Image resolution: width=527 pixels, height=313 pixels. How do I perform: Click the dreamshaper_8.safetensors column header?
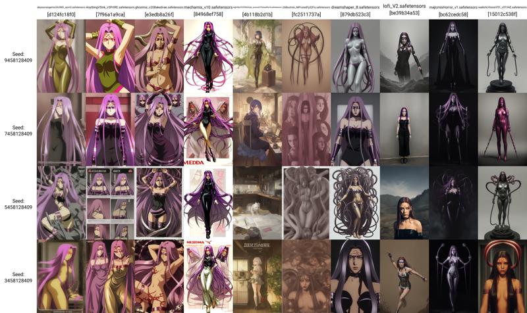tap(355, 7)
